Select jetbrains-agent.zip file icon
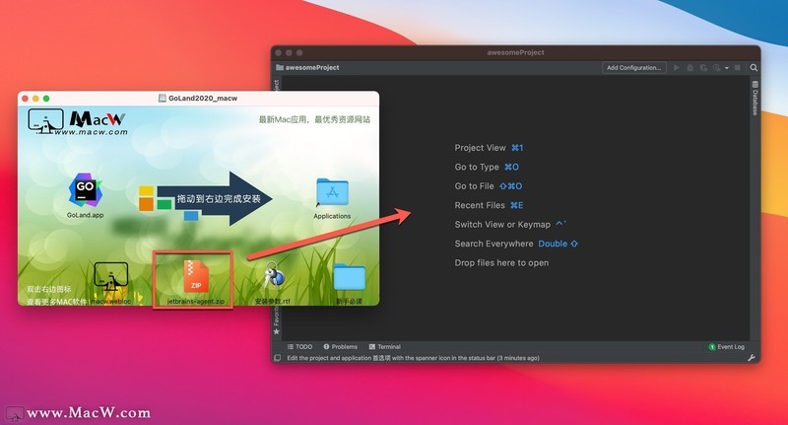 pos(195,276)
